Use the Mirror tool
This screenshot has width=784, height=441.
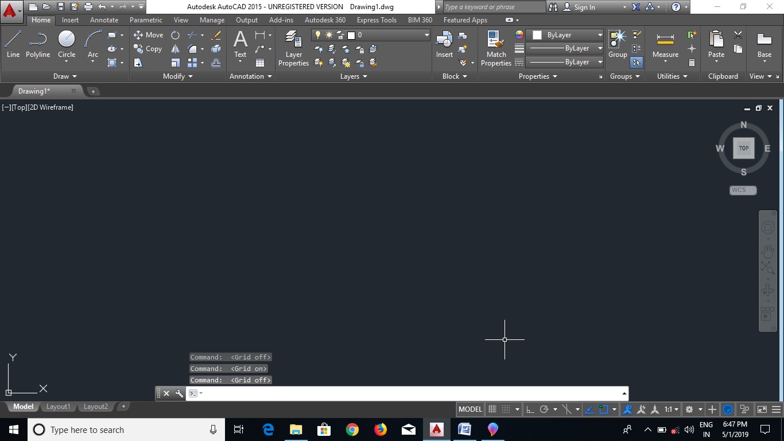coord(175,49)
